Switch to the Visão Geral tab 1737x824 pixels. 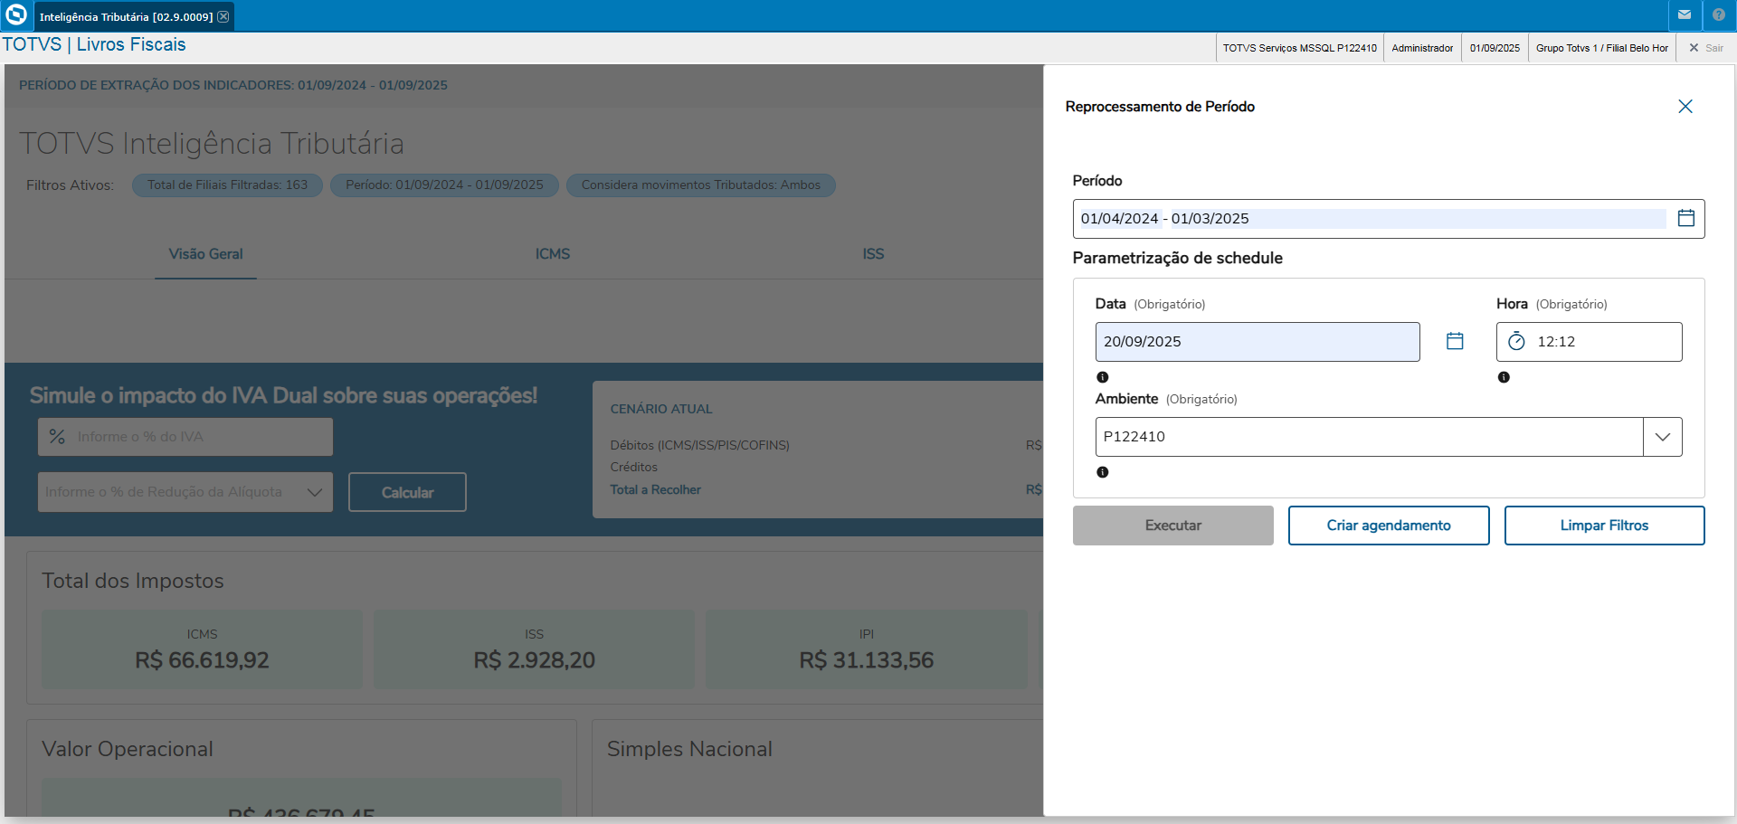coord(205,254)
